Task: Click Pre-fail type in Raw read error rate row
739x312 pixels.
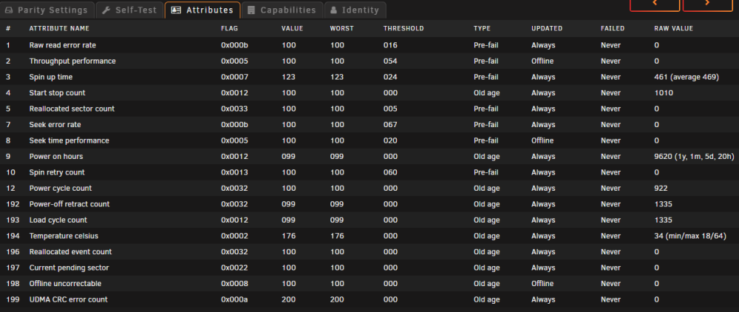Action: (x=486, y=45)
